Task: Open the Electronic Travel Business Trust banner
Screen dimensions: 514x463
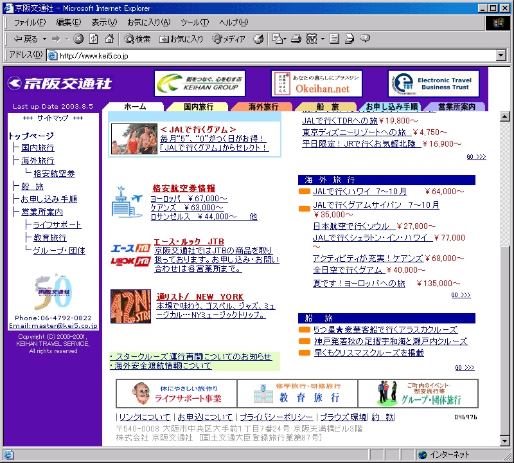Action: click(x=433, y=84)
